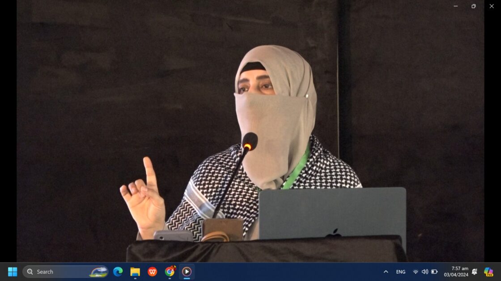Open the rainbow search highlight icon

click(98, 272)
